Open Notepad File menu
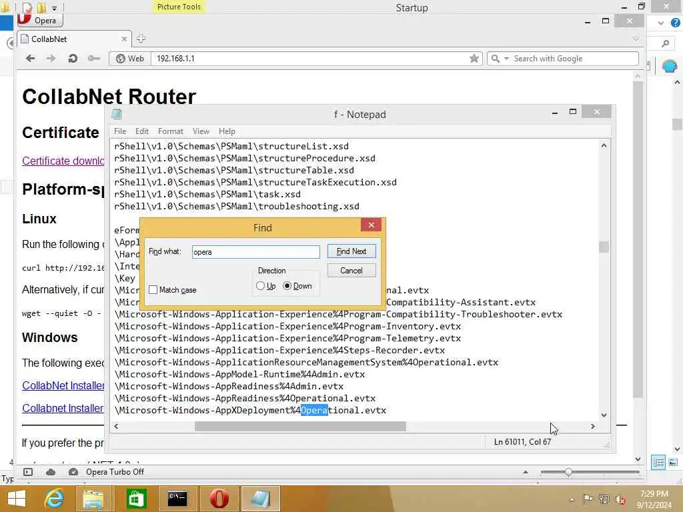The image size is (683, 512). click(120, 131)
